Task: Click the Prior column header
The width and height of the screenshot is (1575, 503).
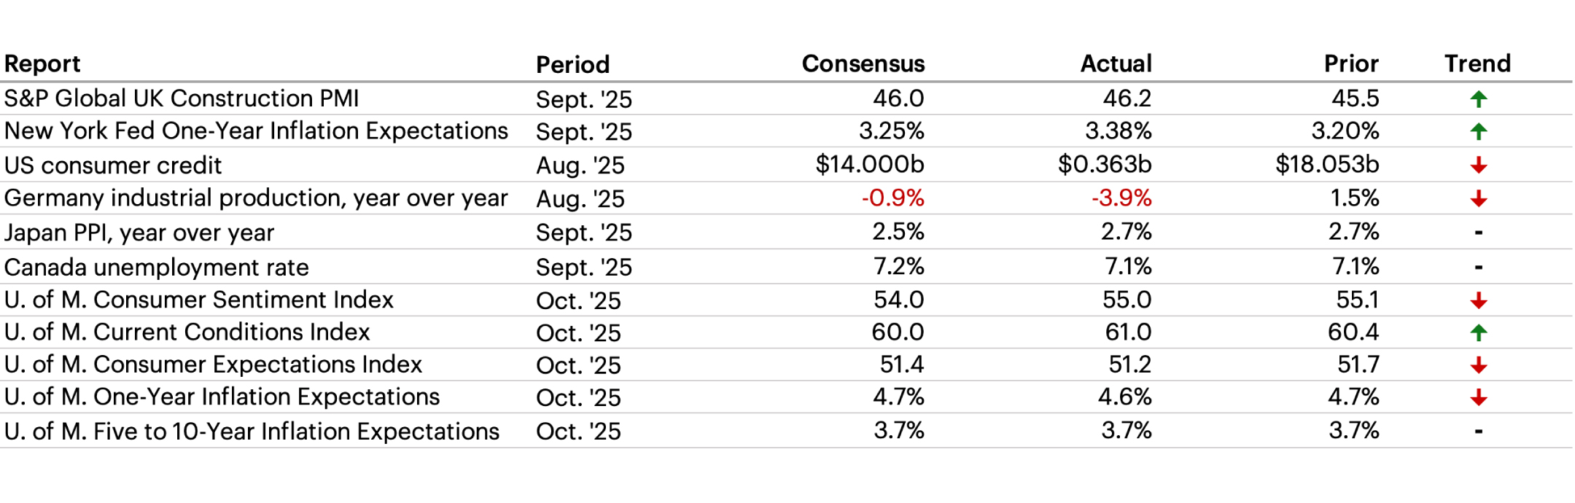Action: [x=1350, y=64]
